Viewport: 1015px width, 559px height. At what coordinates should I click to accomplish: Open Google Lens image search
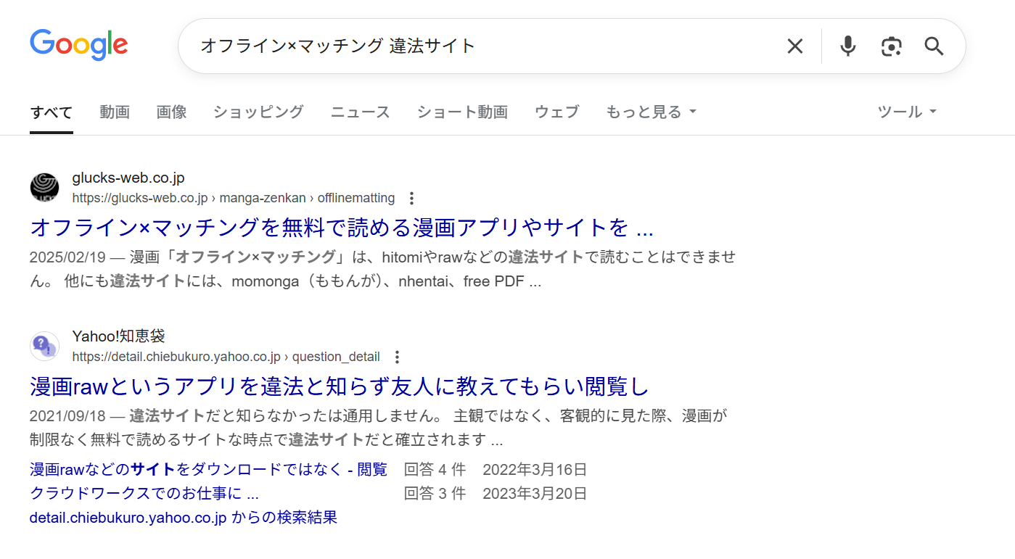(891, 46)
